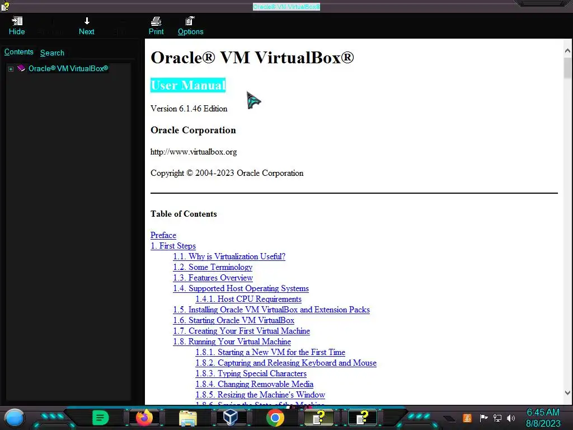Click the highlighted User Manual heading

(x=188, y=85)
